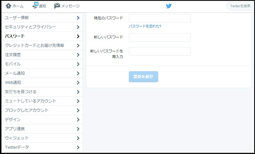This screenshot has height=154, width=255.
Task: Open ブロックしたアカウント section
Action: tap(42, 110)
